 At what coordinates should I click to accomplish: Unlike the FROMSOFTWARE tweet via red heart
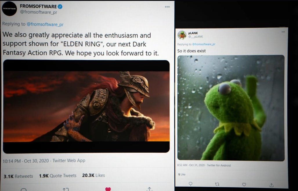pyautogui.click(x=108, y=189)
